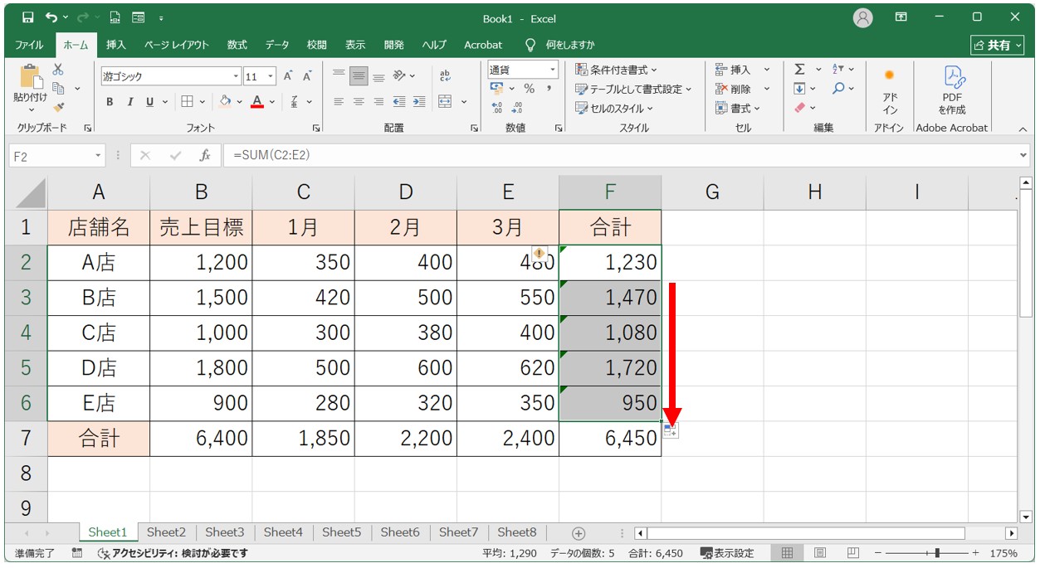The image size is (1040, 568).
Task: Open the Conditional Formatting (条件付き書式) dropdown
Action: pos(616,70)
